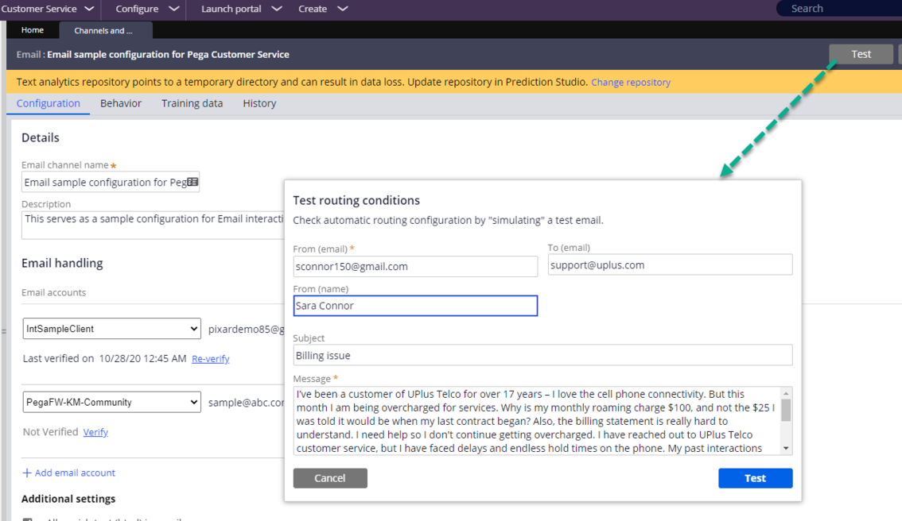Open the Customer Service menu
This screenshot has width=902, height=521.
[47, 10]
